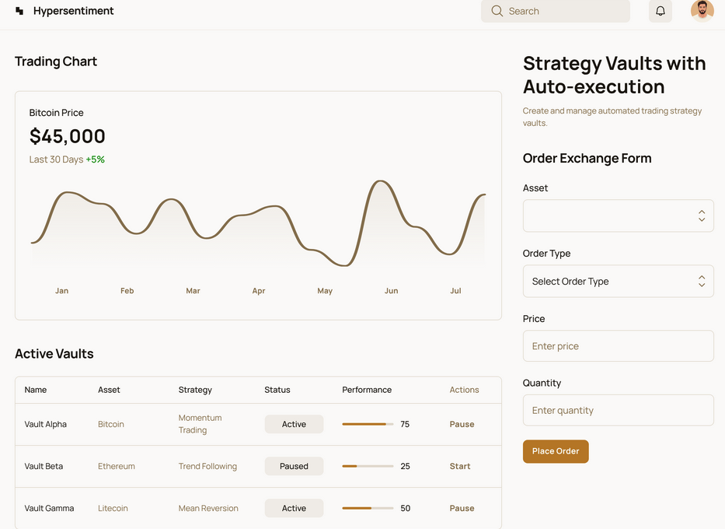Toggle Vault Beta Paused status badge
Viewport: 725px width, 529px height.
(x=294, y=466)
